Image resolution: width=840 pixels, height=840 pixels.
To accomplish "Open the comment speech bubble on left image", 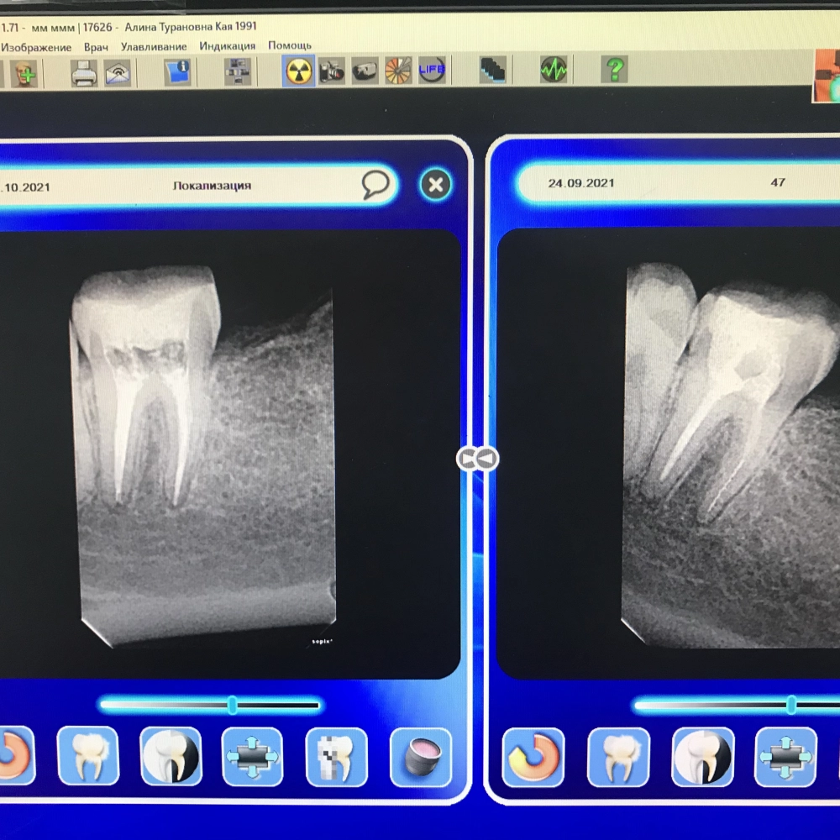I will click(x=376, y=185).
